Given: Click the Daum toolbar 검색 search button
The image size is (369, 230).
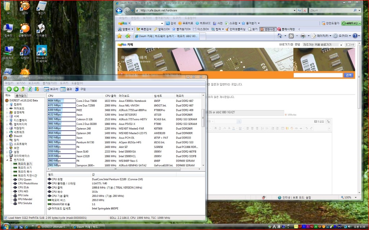Looking at the screenshot, I should (x=171, y=23).
